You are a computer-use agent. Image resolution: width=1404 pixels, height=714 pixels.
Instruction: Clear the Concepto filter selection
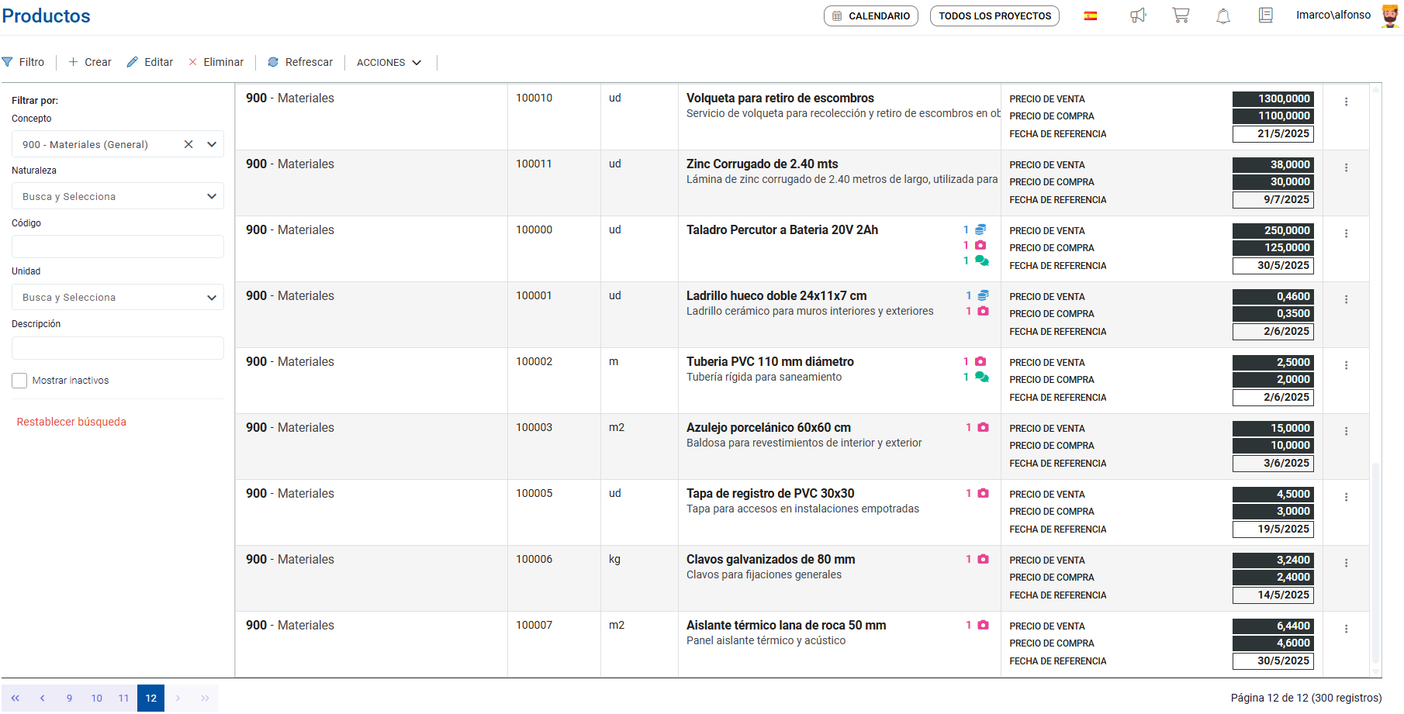[x=188, y=144]
